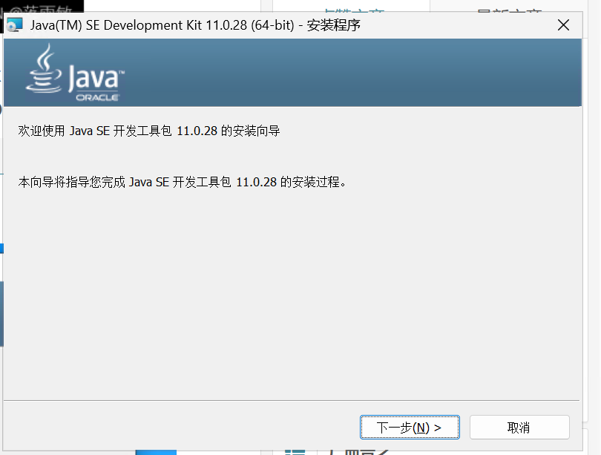The image size is (601, 455).
Task: Close the Java SE Development Kit installer window
Action: [x=563, y=25]
